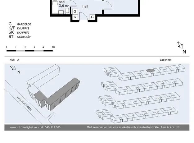194x143 pixels.
Task: Click the north arrow in the site map
Action: [x=13, y=68]
